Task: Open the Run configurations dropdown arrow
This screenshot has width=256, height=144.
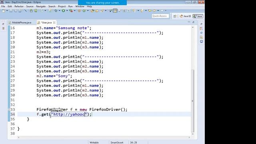Action: point(67,11)
